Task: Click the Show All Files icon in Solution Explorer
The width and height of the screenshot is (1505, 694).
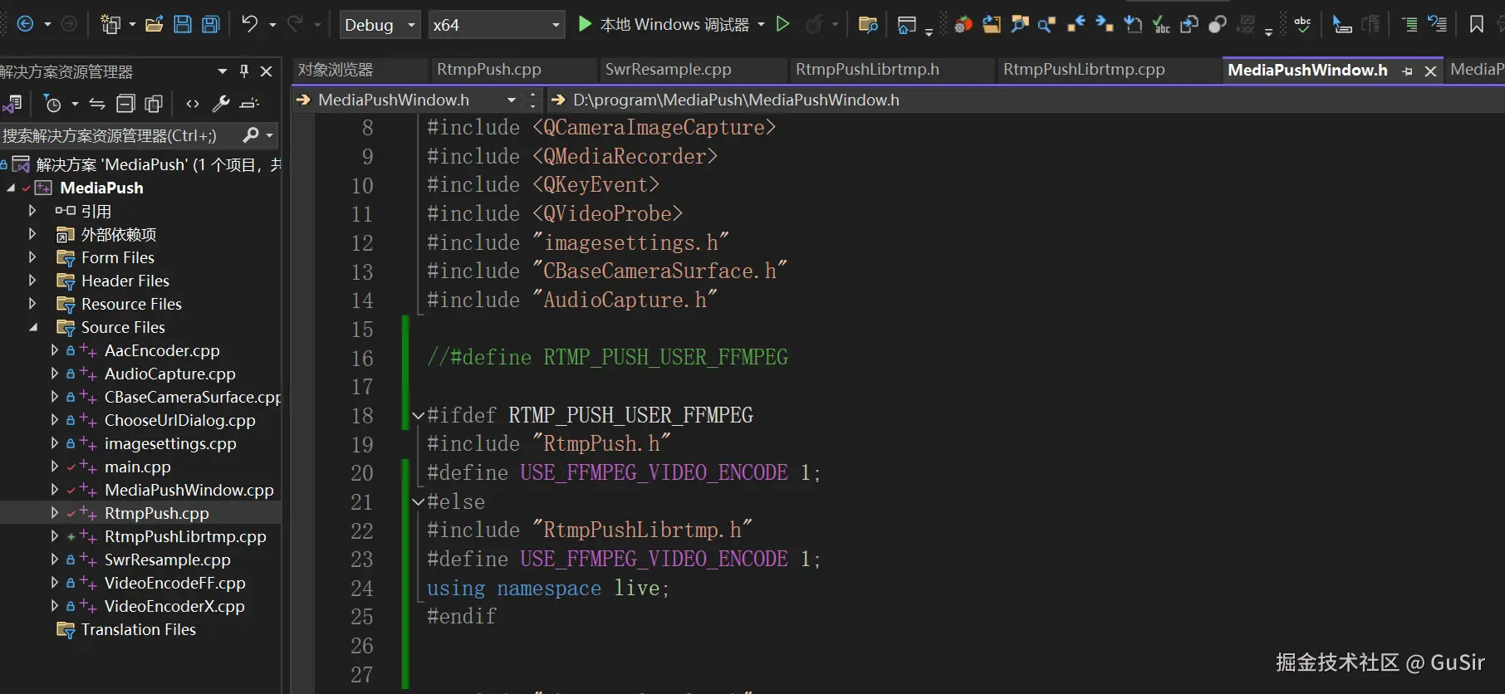Action: coord(154,104)
